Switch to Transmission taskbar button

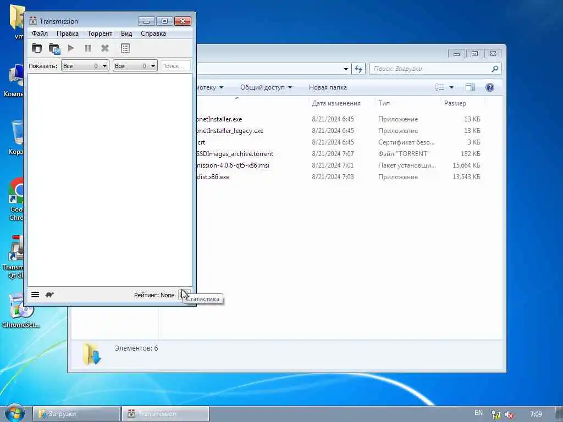click(x=165, y=414)
